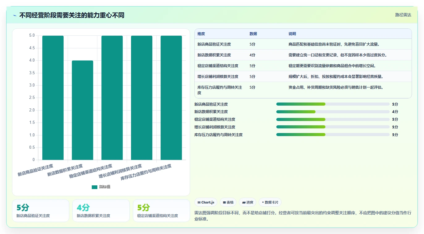
Task: Click the 4分 cell in the table
Action: click(252, 55)
